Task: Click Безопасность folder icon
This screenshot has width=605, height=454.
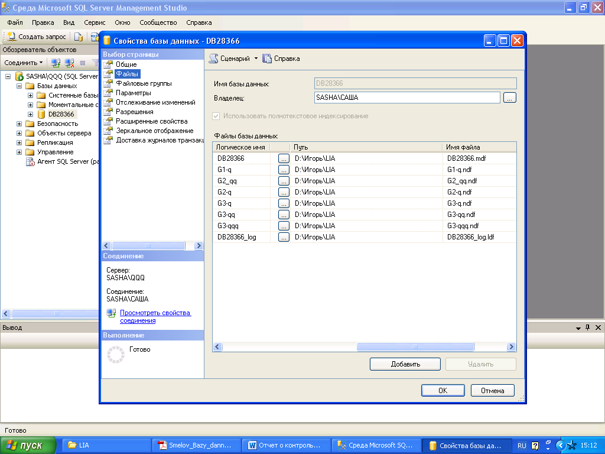Action: click(30, 124)
